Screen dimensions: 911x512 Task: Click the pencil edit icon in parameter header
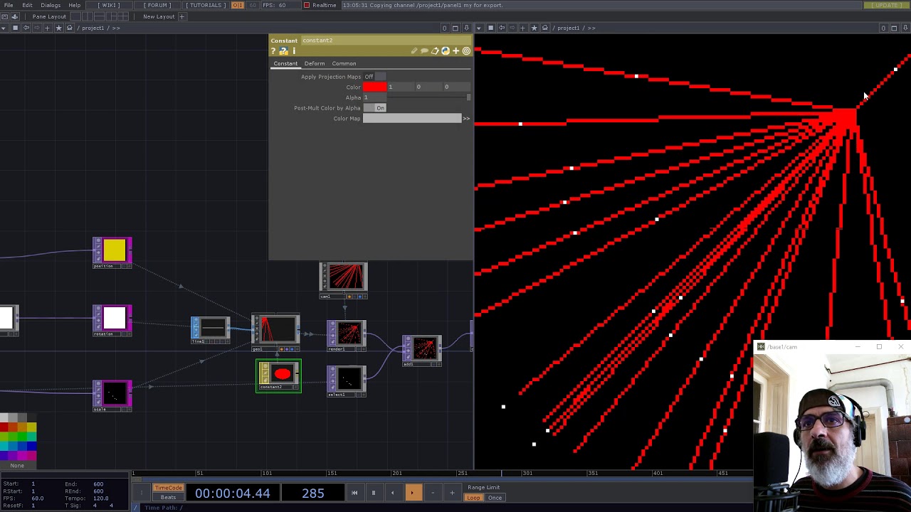click(x=414, y=51)
